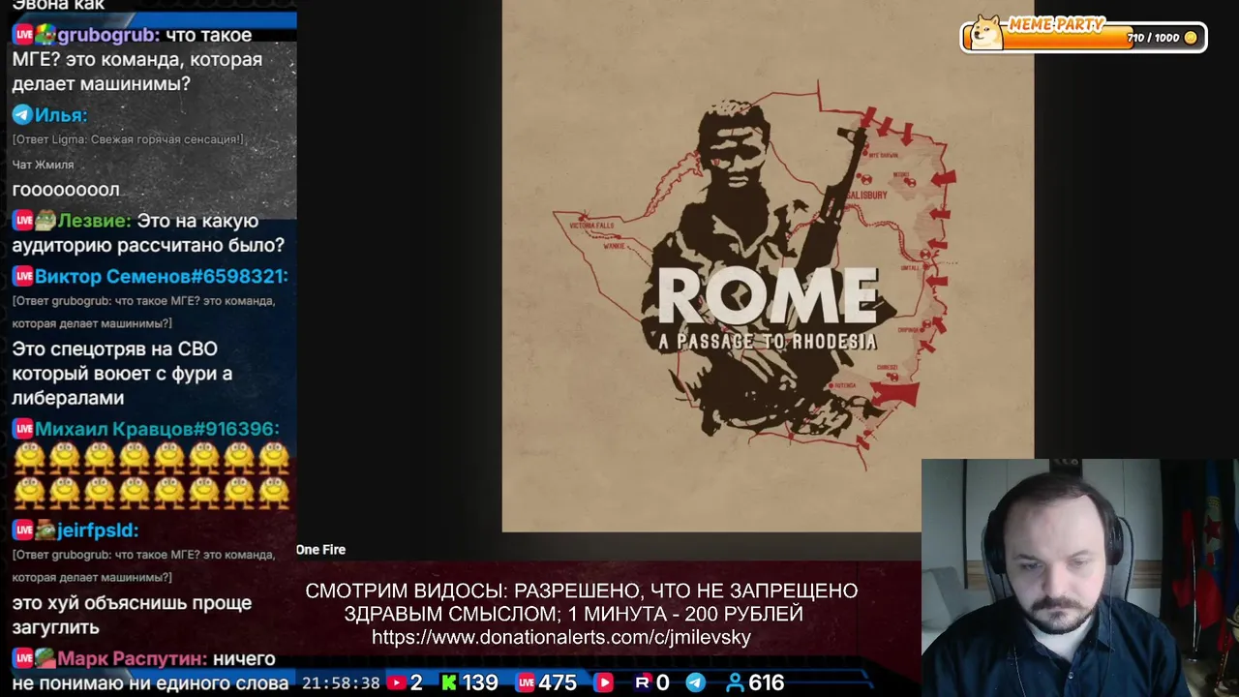Click Лезвие's frog avatar emoji
This screenshot has height=697, width=1239.
45,222
